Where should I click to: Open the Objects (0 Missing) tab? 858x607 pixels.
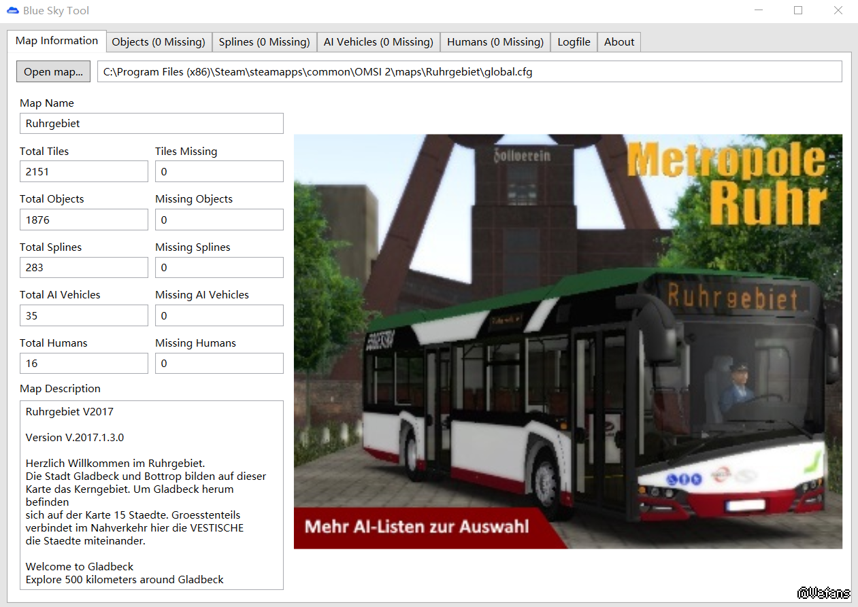pyautogui.click(x=159, y=42)
